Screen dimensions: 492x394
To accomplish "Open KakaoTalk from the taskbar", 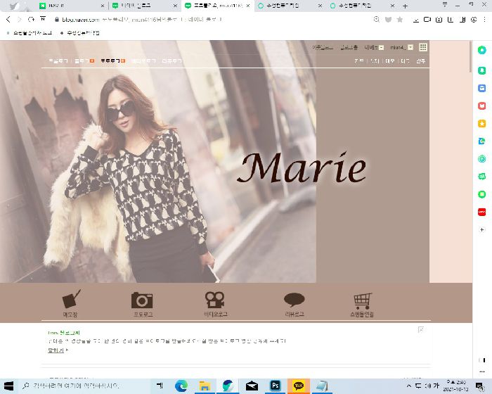I will pos(299,386).
